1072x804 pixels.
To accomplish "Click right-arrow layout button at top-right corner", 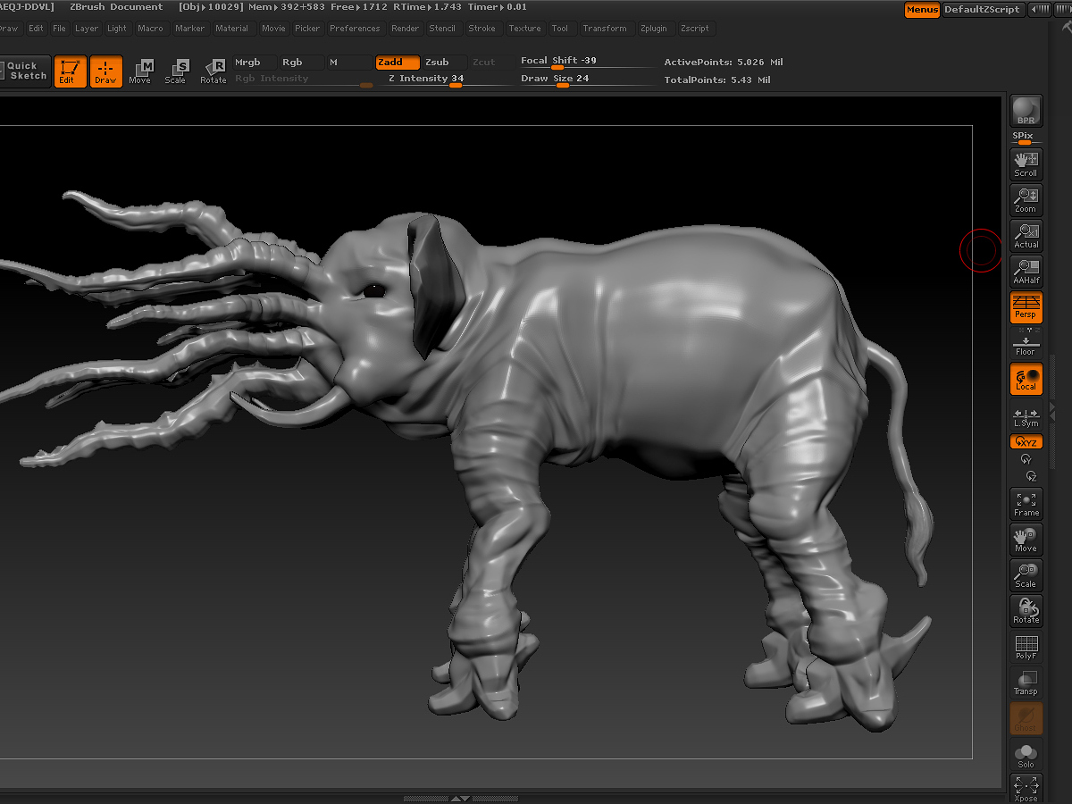I will 1062,10.
